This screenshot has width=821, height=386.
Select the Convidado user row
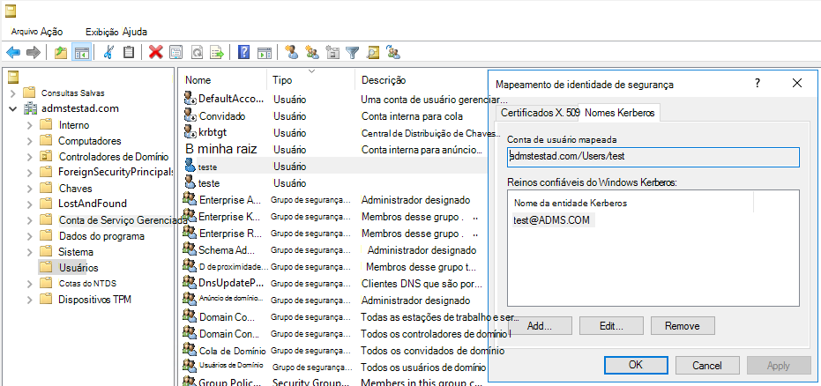(x=335, y=116)
